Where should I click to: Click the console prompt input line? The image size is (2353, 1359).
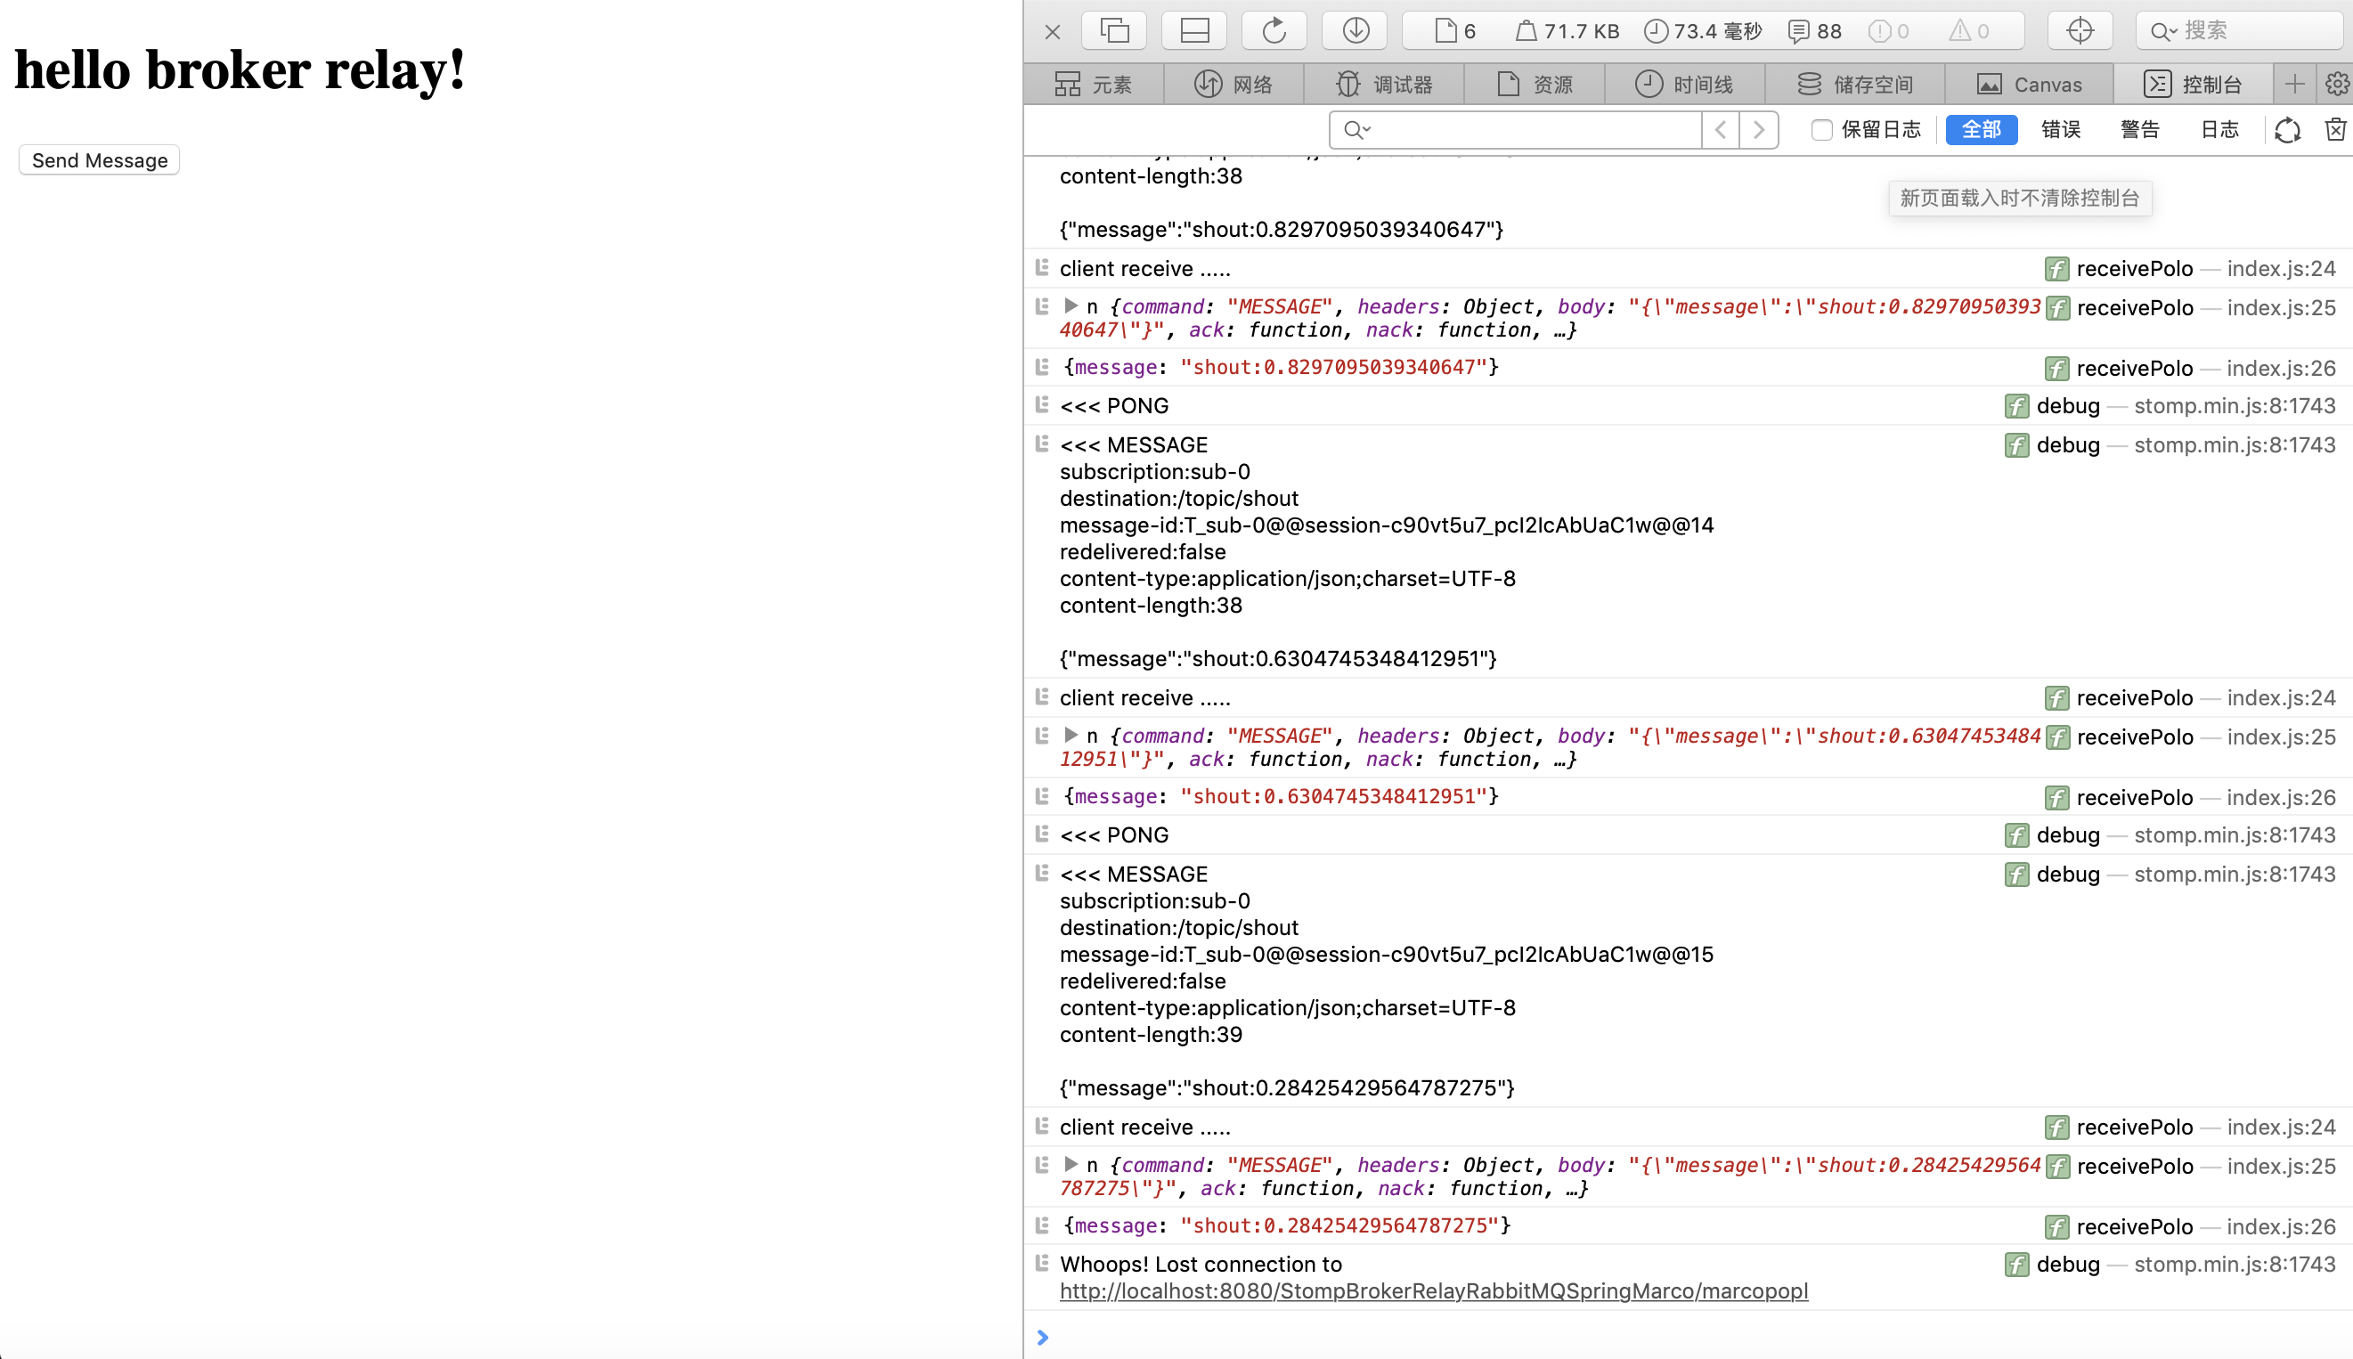pyautogui.click(x=1697, y=1337)
